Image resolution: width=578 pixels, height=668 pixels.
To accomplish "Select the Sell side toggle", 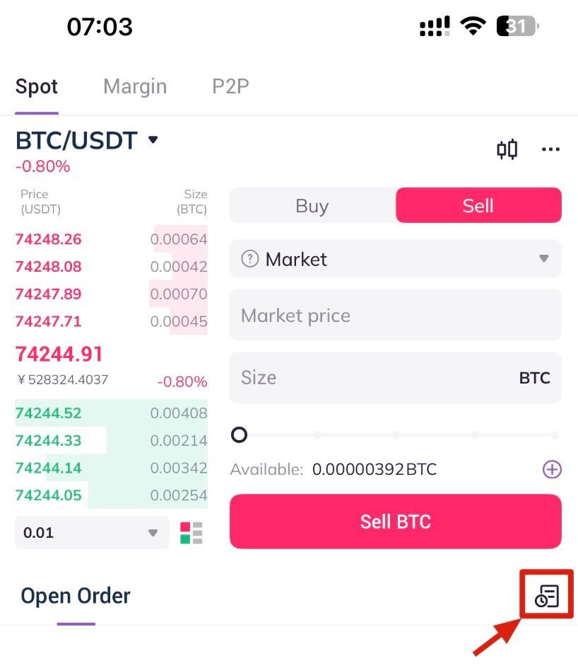I will coord(478,206).
